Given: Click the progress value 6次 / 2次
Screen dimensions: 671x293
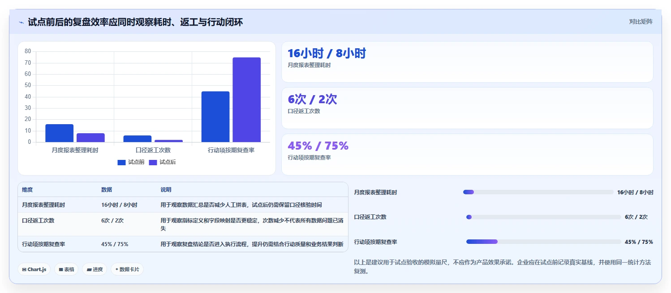Looking at the screenshot, I should (636, 217).
